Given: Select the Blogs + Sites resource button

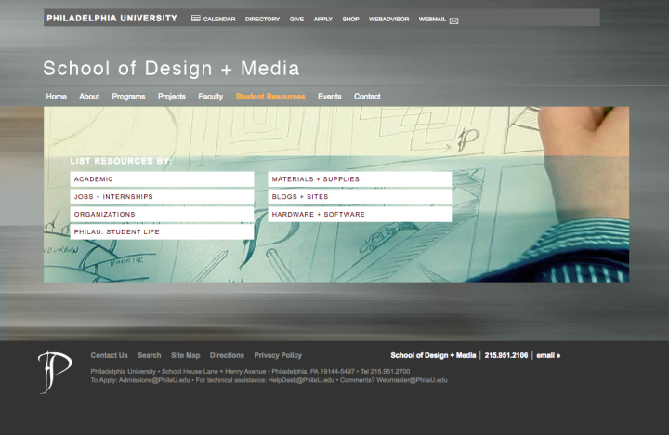Looking at the screenshot, I should [x=360, y=197].
